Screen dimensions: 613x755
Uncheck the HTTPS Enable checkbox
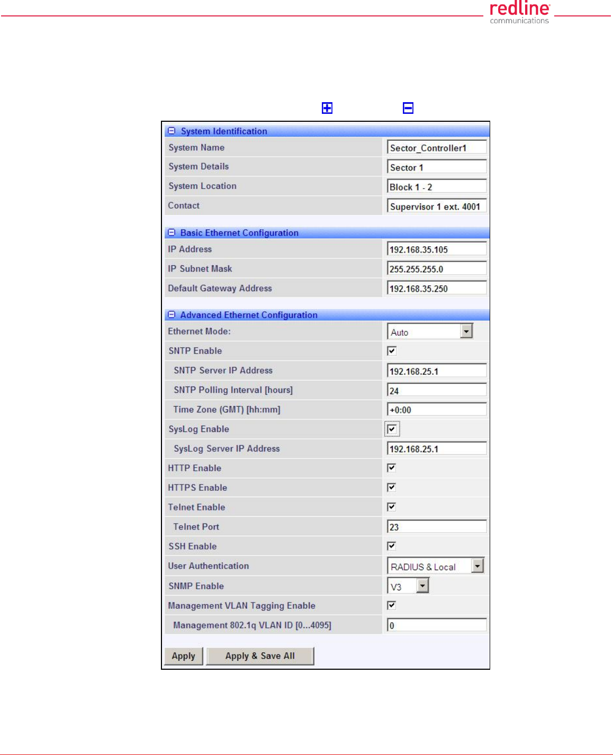(x=392, y=487)
